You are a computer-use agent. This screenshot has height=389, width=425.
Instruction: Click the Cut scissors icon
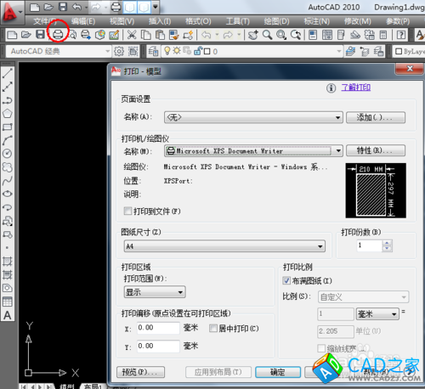[132, 35]
